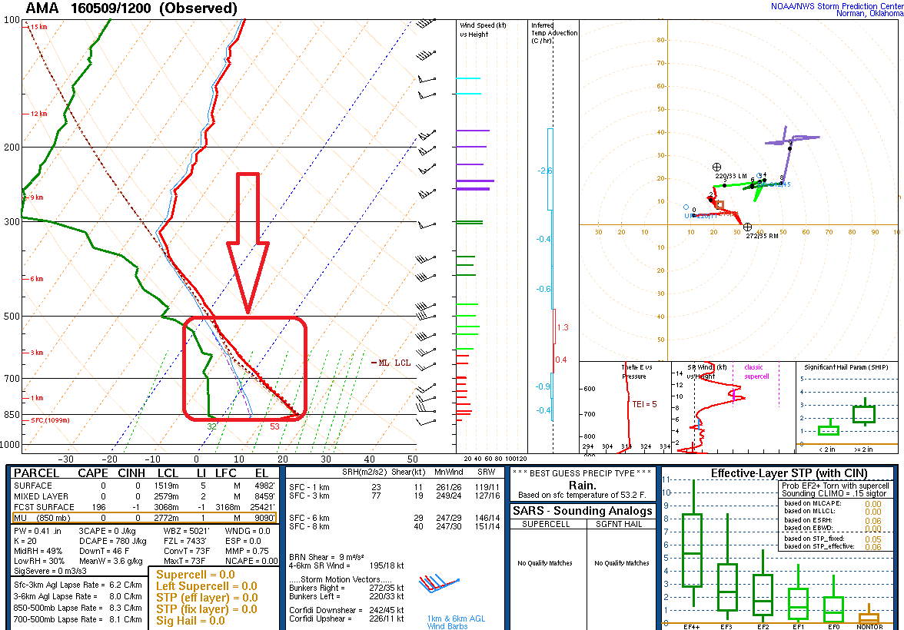Click the EF3 box plot

[727, 588]
